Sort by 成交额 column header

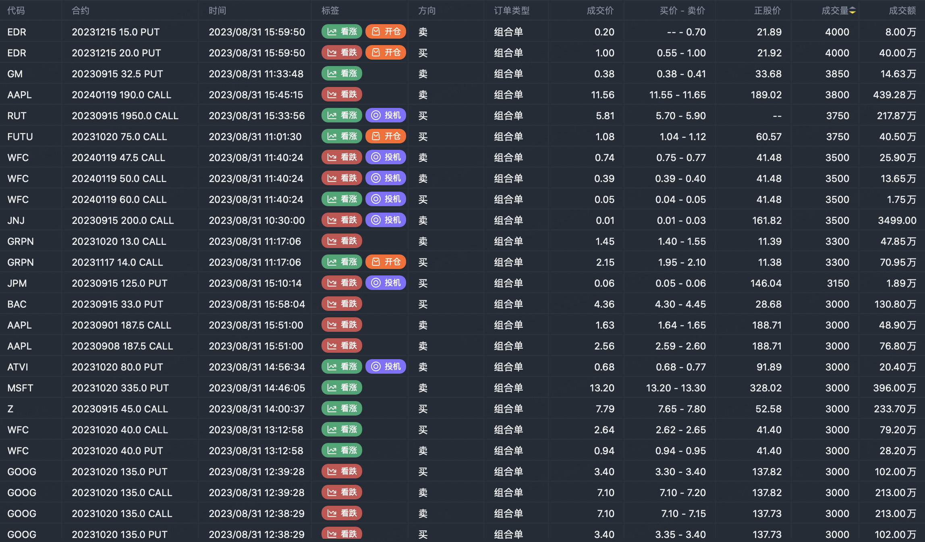902,11
